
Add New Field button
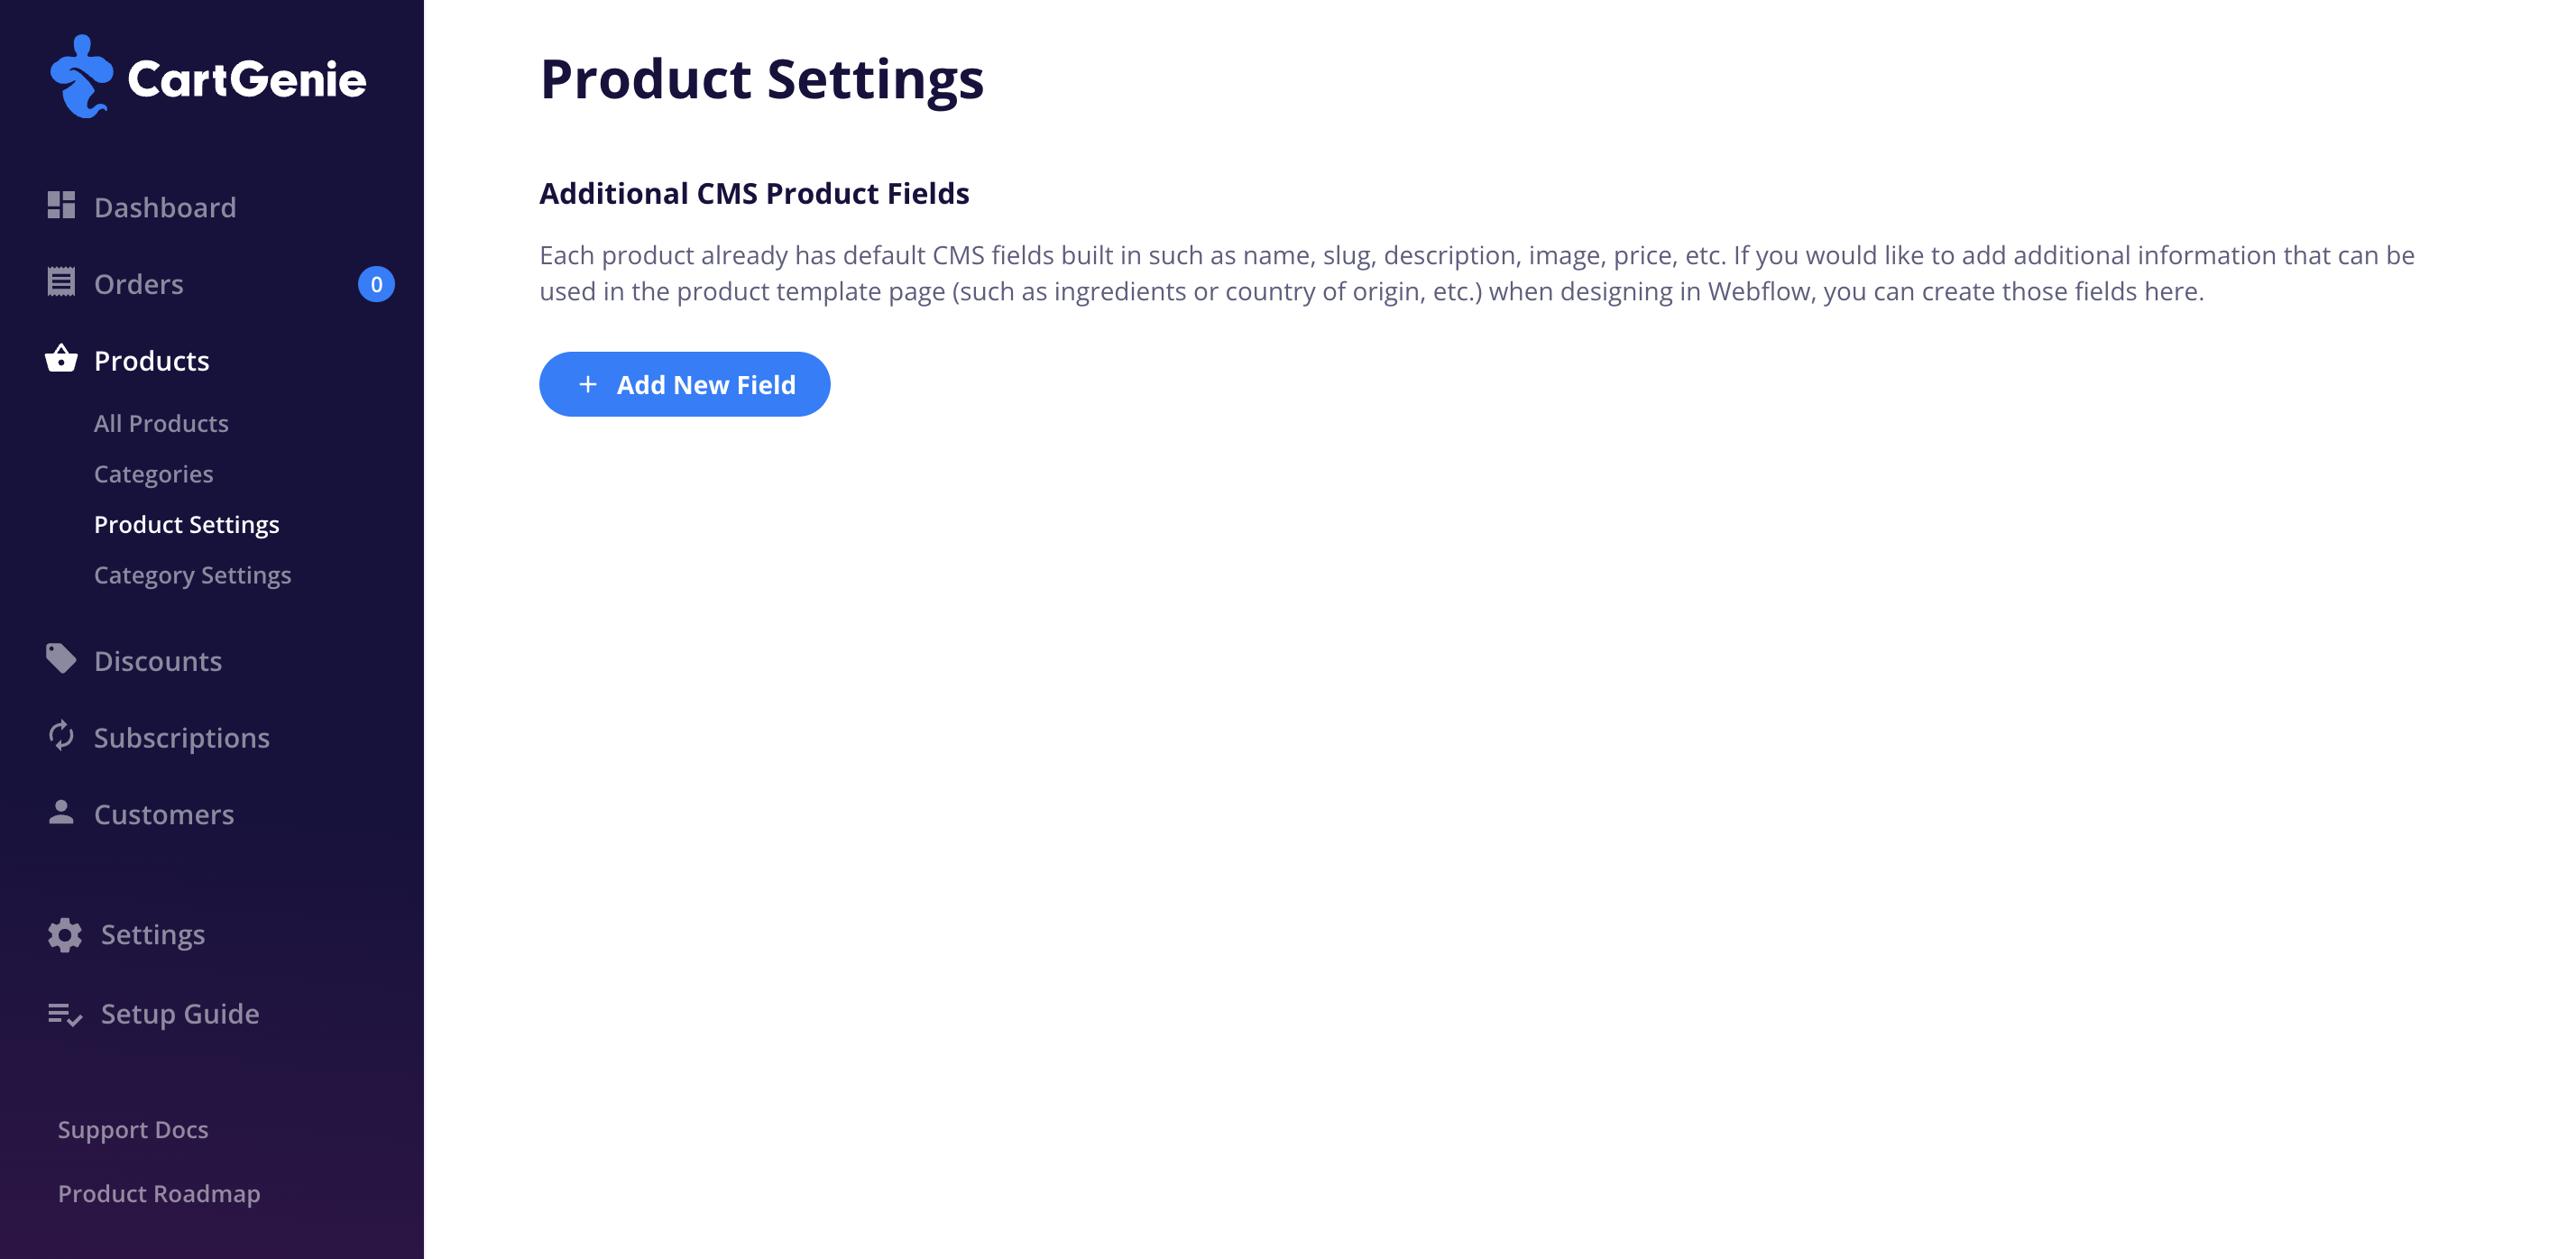pyautogui.click(x=684, y=384)
